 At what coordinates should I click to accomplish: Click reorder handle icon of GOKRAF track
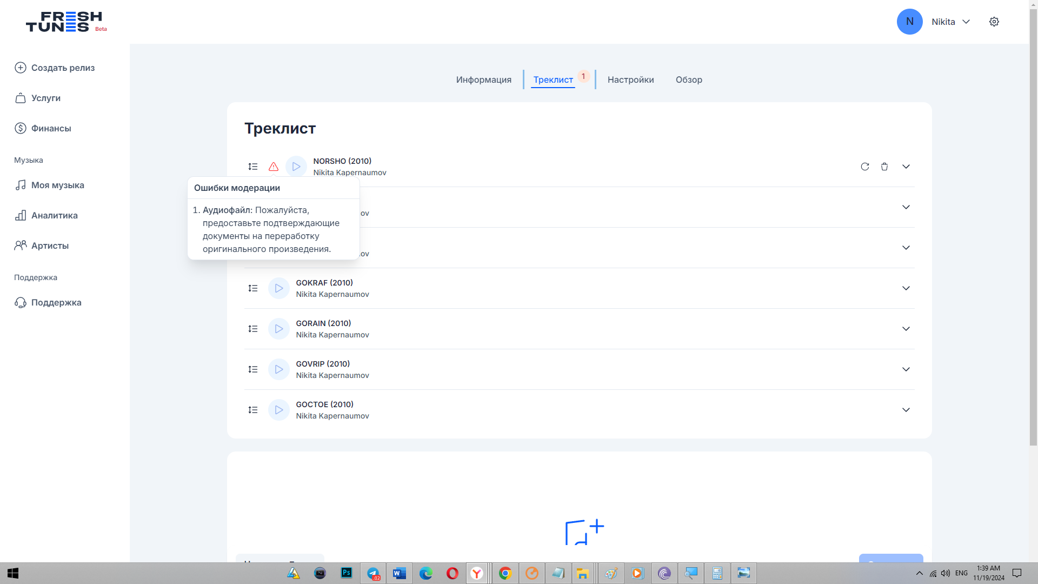(253, 288)
